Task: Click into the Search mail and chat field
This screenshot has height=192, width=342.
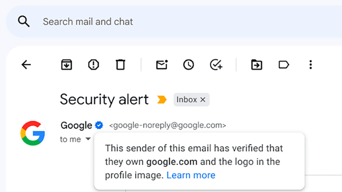Action: (134, 22)
